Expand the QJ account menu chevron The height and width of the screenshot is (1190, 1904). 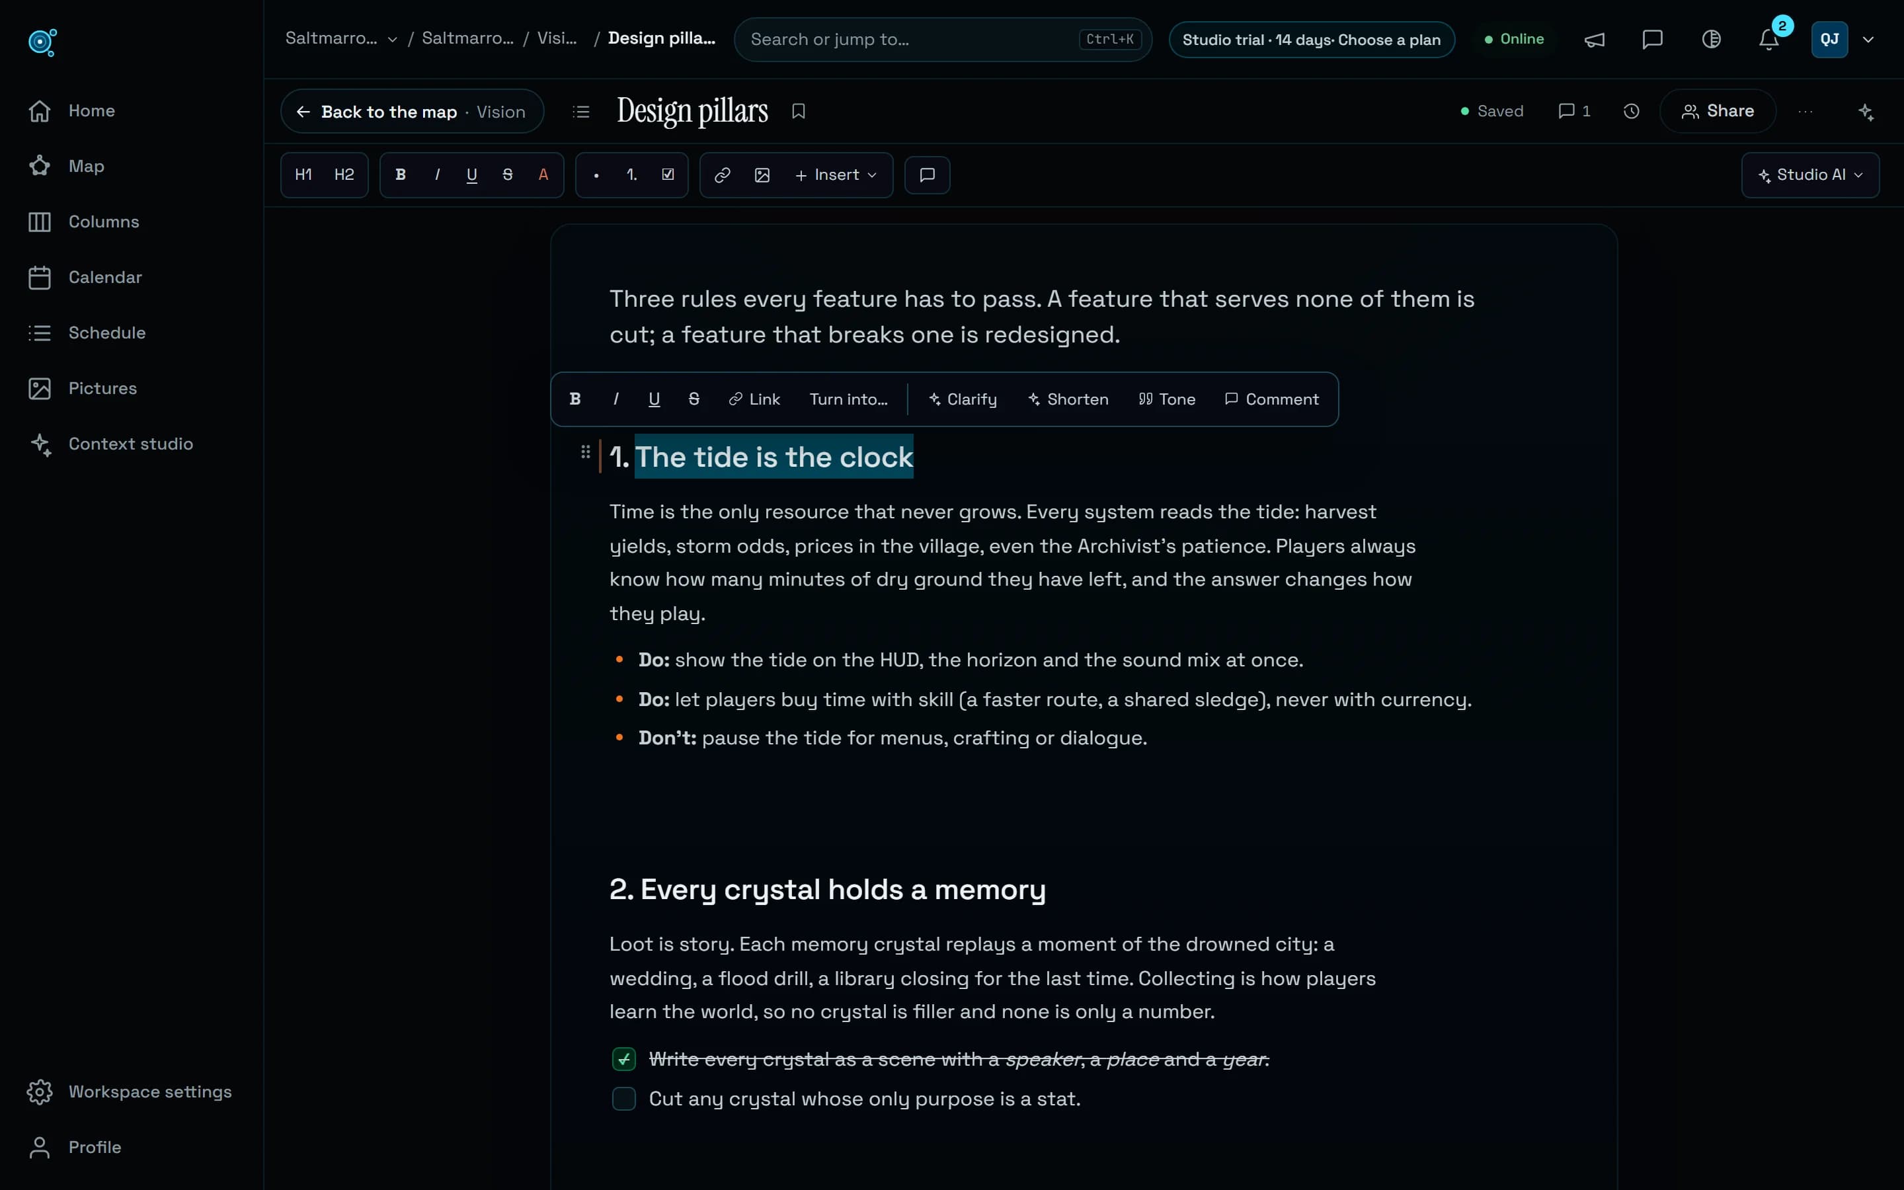1868,40
